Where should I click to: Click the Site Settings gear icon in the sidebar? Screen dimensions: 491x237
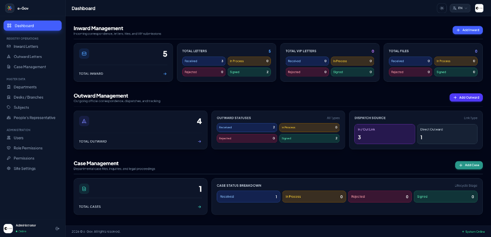click(x=9, y=168)
